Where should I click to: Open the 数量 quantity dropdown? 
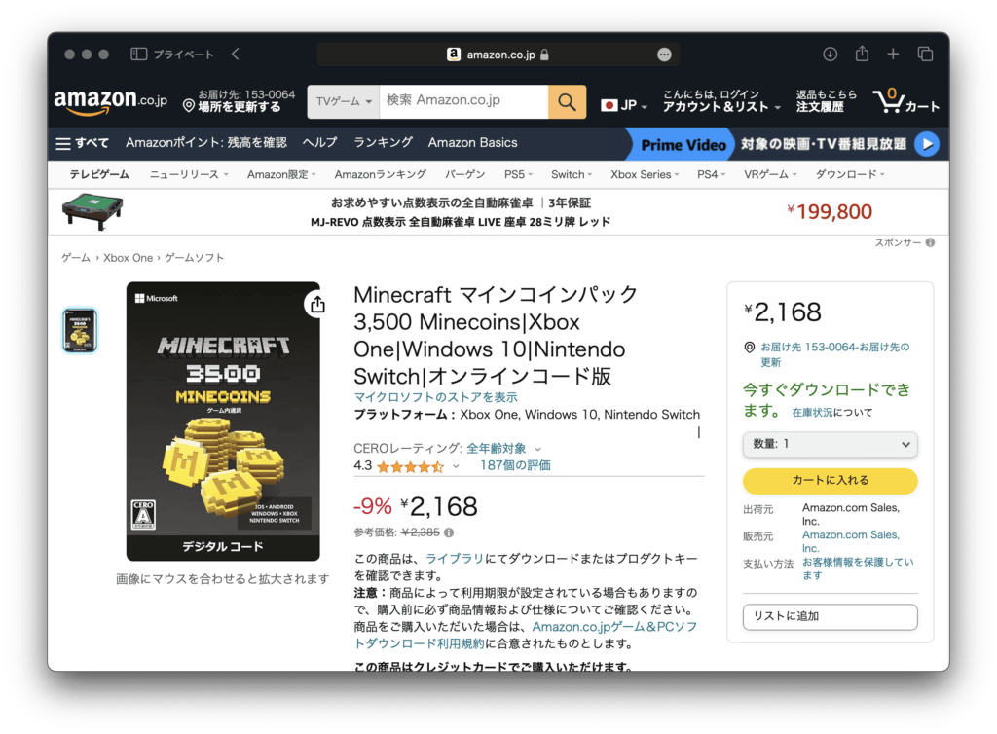pos(830,444)
